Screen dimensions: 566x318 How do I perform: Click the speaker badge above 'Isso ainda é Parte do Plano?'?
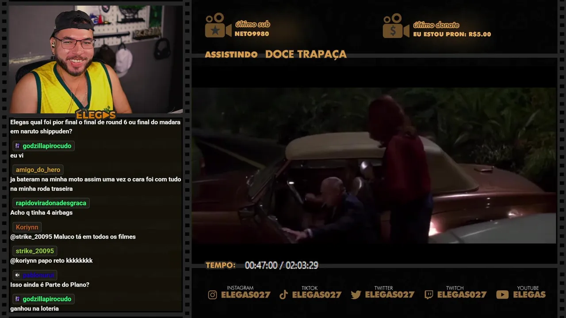pos(17,275)
